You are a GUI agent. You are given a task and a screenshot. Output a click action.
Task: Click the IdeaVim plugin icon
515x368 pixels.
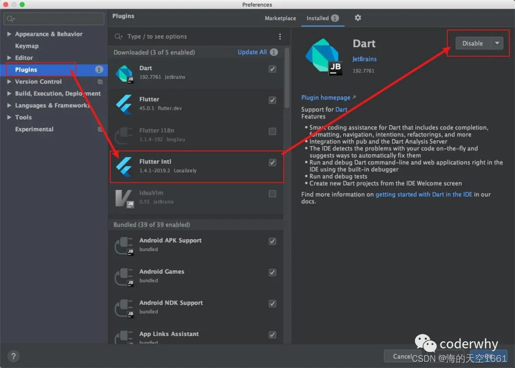[124, 198]
